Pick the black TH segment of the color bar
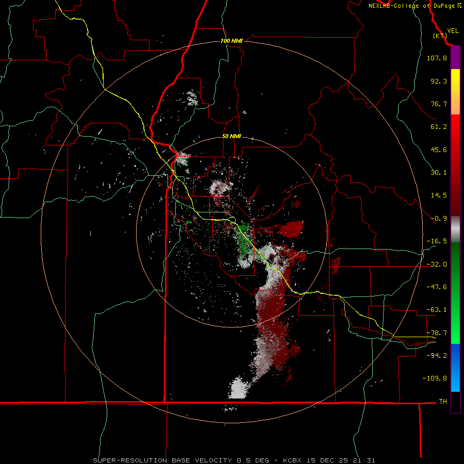The width and height of the screenshot is (464, 464). 455,402
